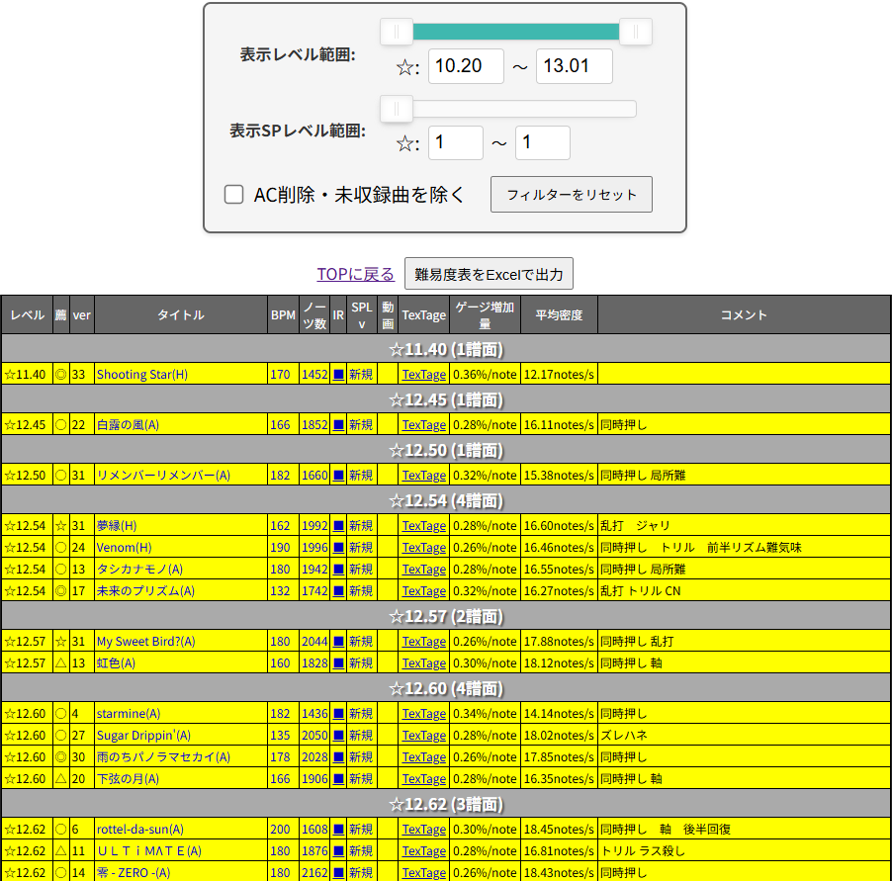Open the TexTage link for 虹色(A)
The image size is (892, 881).
[x=423, y=662]
